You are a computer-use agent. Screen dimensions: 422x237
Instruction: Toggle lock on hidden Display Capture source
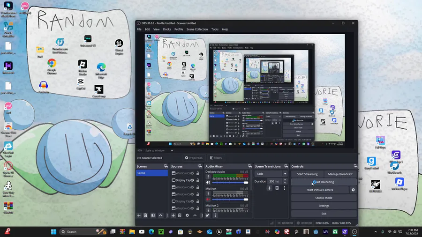[x=198, y=201]
